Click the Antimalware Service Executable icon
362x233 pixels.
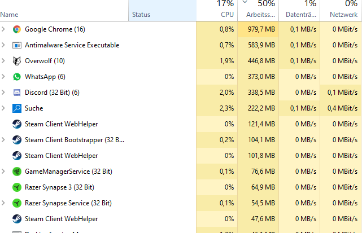click(x=17, y=45)
